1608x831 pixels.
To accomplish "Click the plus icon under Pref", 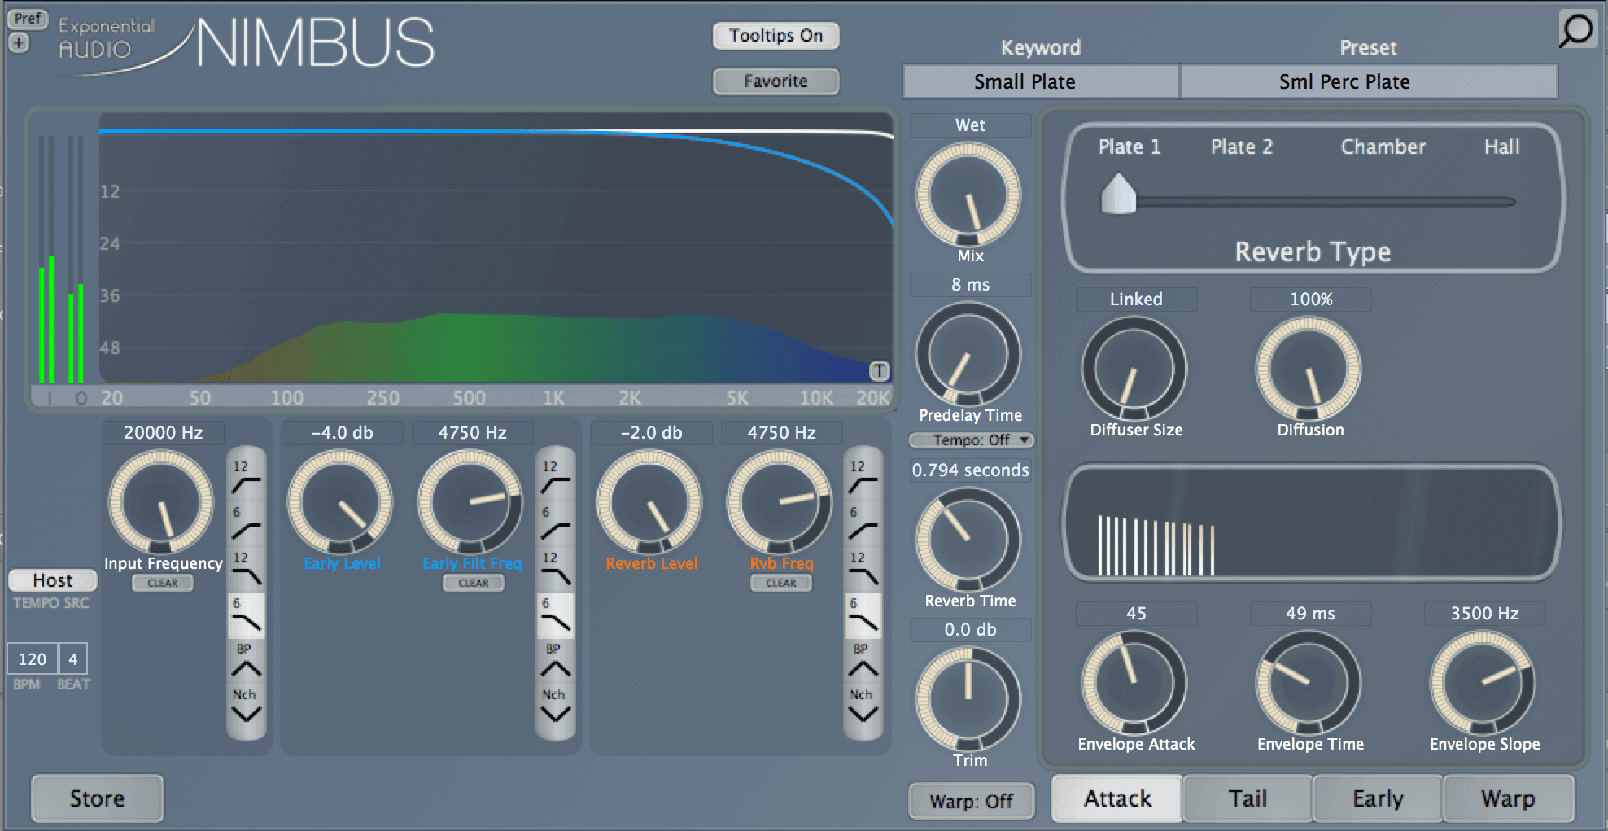I will (x=19, y=42).
